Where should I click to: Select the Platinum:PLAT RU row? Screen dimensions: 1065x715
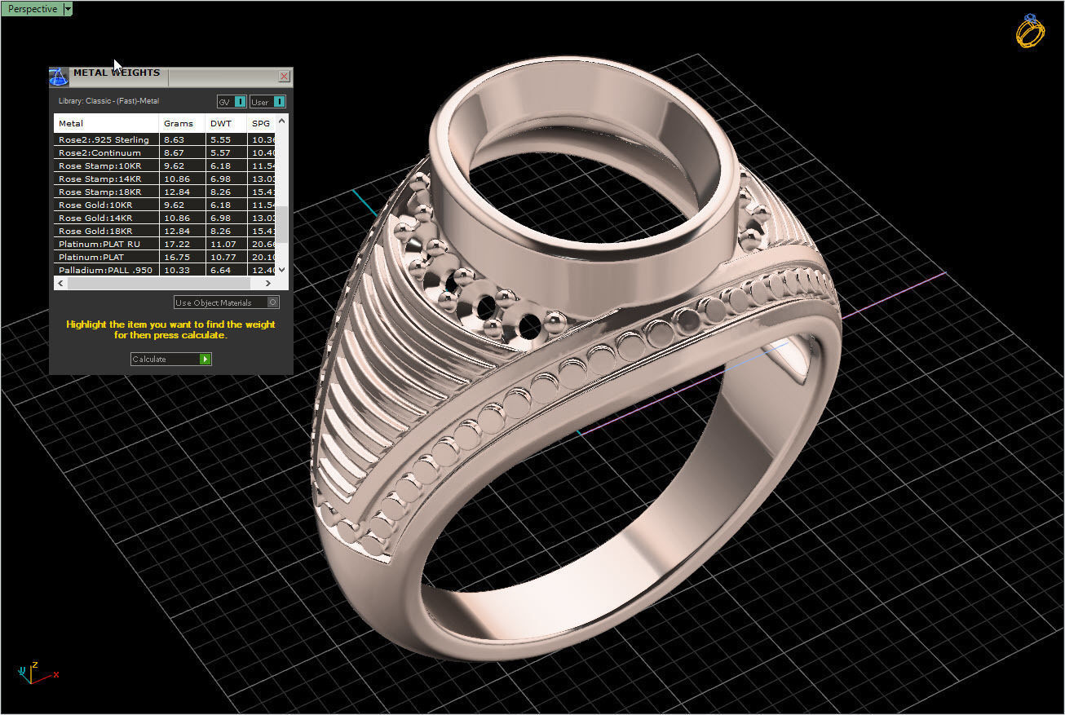pyautogui.click(x=165, y=245)
